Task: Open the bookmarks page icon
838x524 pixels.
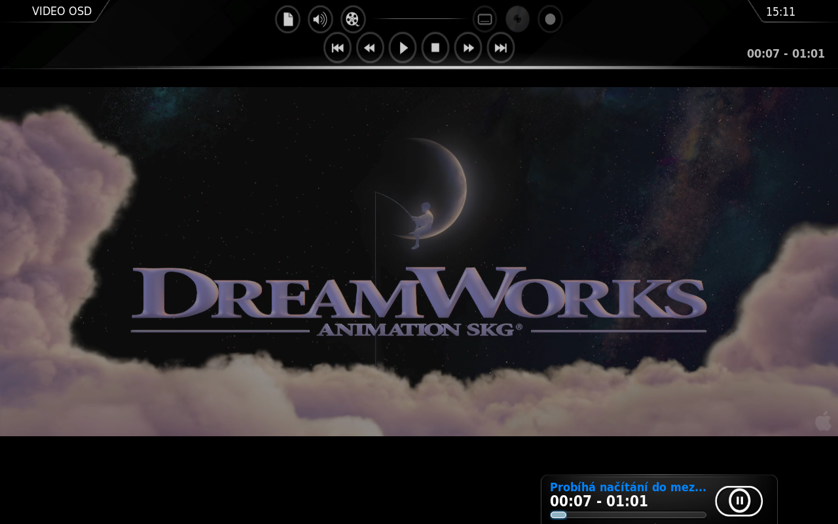Action: pos(287,19)
